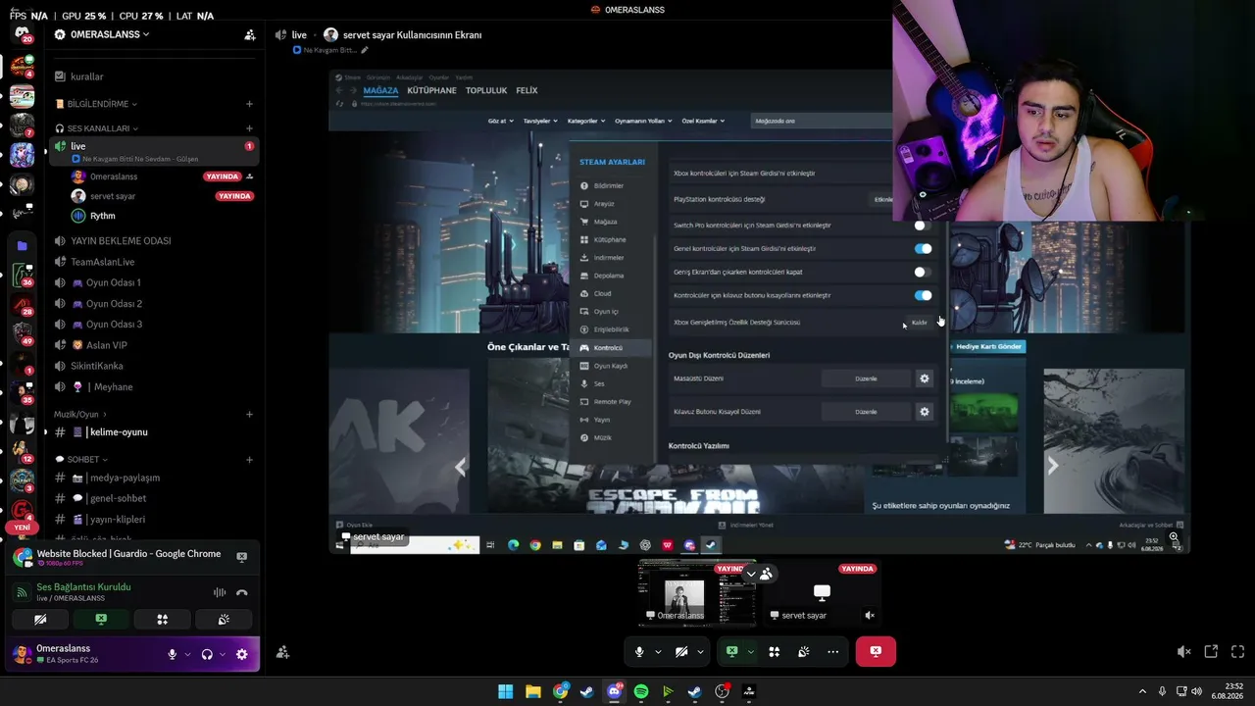Open headphone output options arrow in user panel
The height and width of the screenshot is (706, 1255).
(223, 654)
